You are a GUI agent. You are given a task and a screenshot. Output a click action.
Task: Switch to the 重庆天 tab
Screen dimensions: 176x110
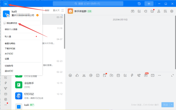click(x=56, y=11)
